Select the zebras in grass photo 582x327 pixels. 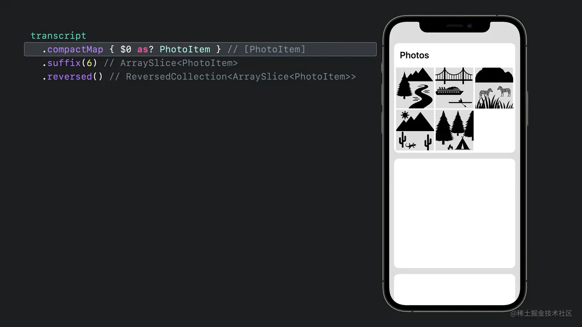pos(494,88)
